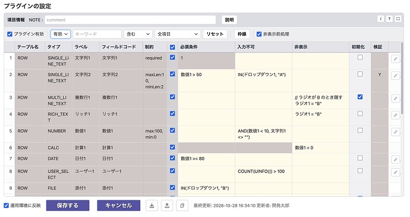Click the 検証 column header
This screenshot has height=217, width=410.
pyautogui.click(x=380, y=47)
